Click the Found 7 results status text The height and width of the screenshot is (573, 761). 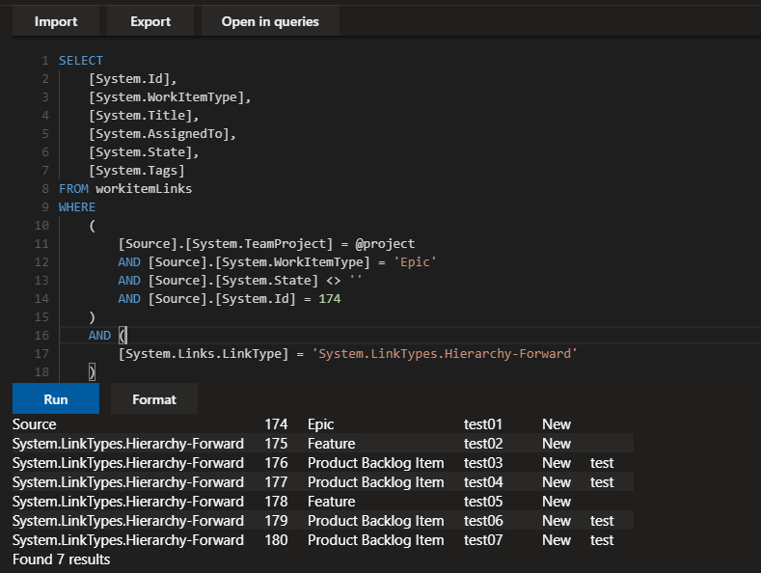click(61, 559)
